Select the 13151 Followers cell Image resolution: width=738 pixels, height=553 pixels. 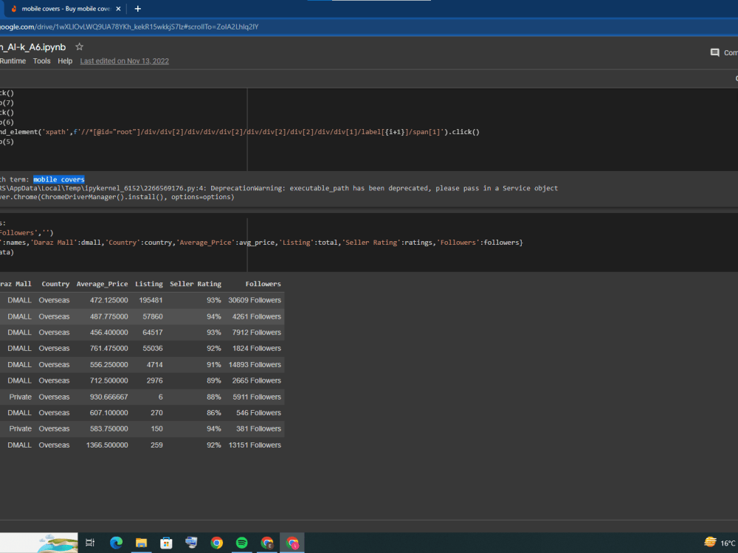coord(255,445)
